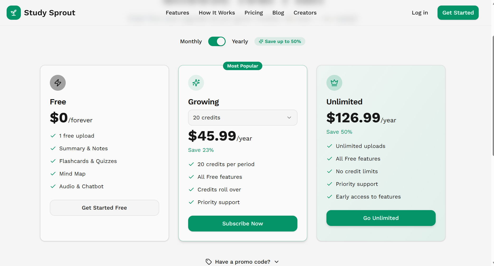Viewport: 494px width, 266px height.
Task: Click the promo tag icon near bottom
Action: coord(208,262)
